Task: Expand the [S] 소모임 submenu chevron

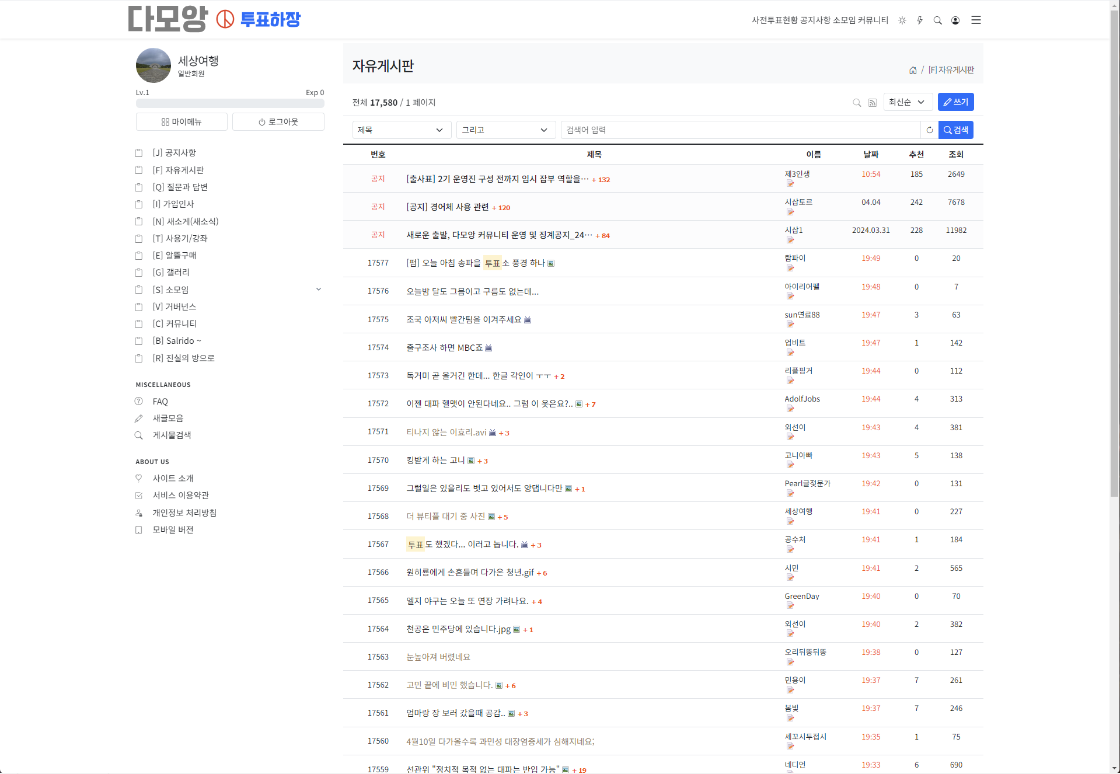Action: [319, 290]
